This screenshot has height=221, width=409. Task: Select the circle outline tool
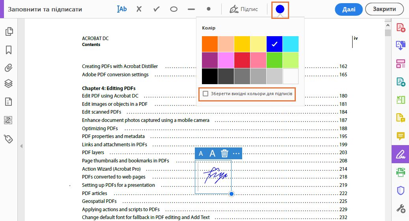click(174, 9)
